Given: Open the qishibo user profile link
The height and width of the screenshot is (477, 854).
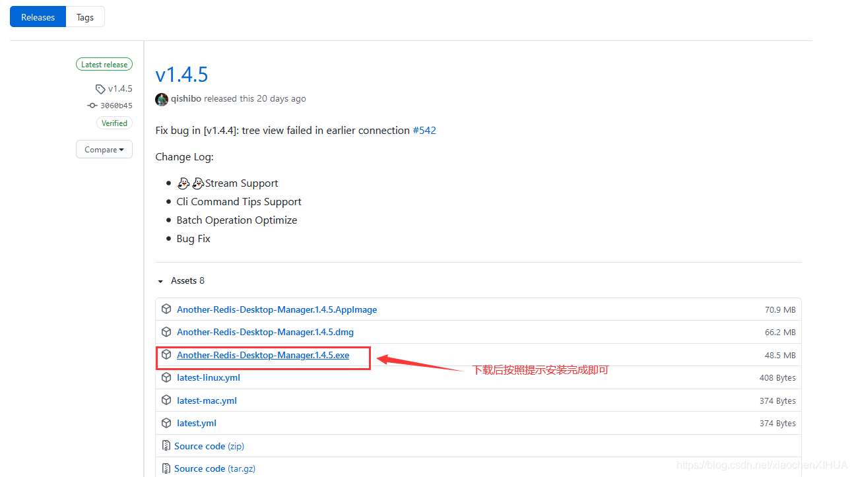Looking at the screenshot, I should click(186, 98).
